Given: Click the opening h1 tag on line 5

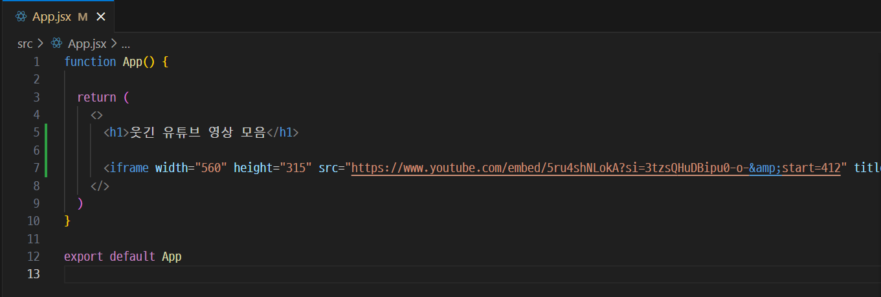Looking at the screenshot, I should tap(117, 133).
